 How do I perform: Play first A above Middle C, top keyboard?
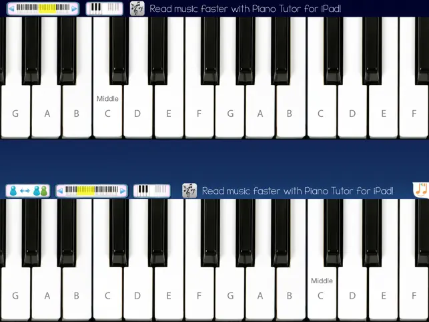click(x=260, y=113)
